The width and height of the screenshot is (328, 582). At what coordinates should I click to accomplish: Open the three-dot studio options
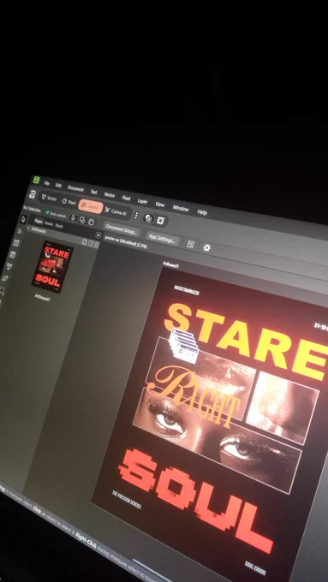point(136,216)
